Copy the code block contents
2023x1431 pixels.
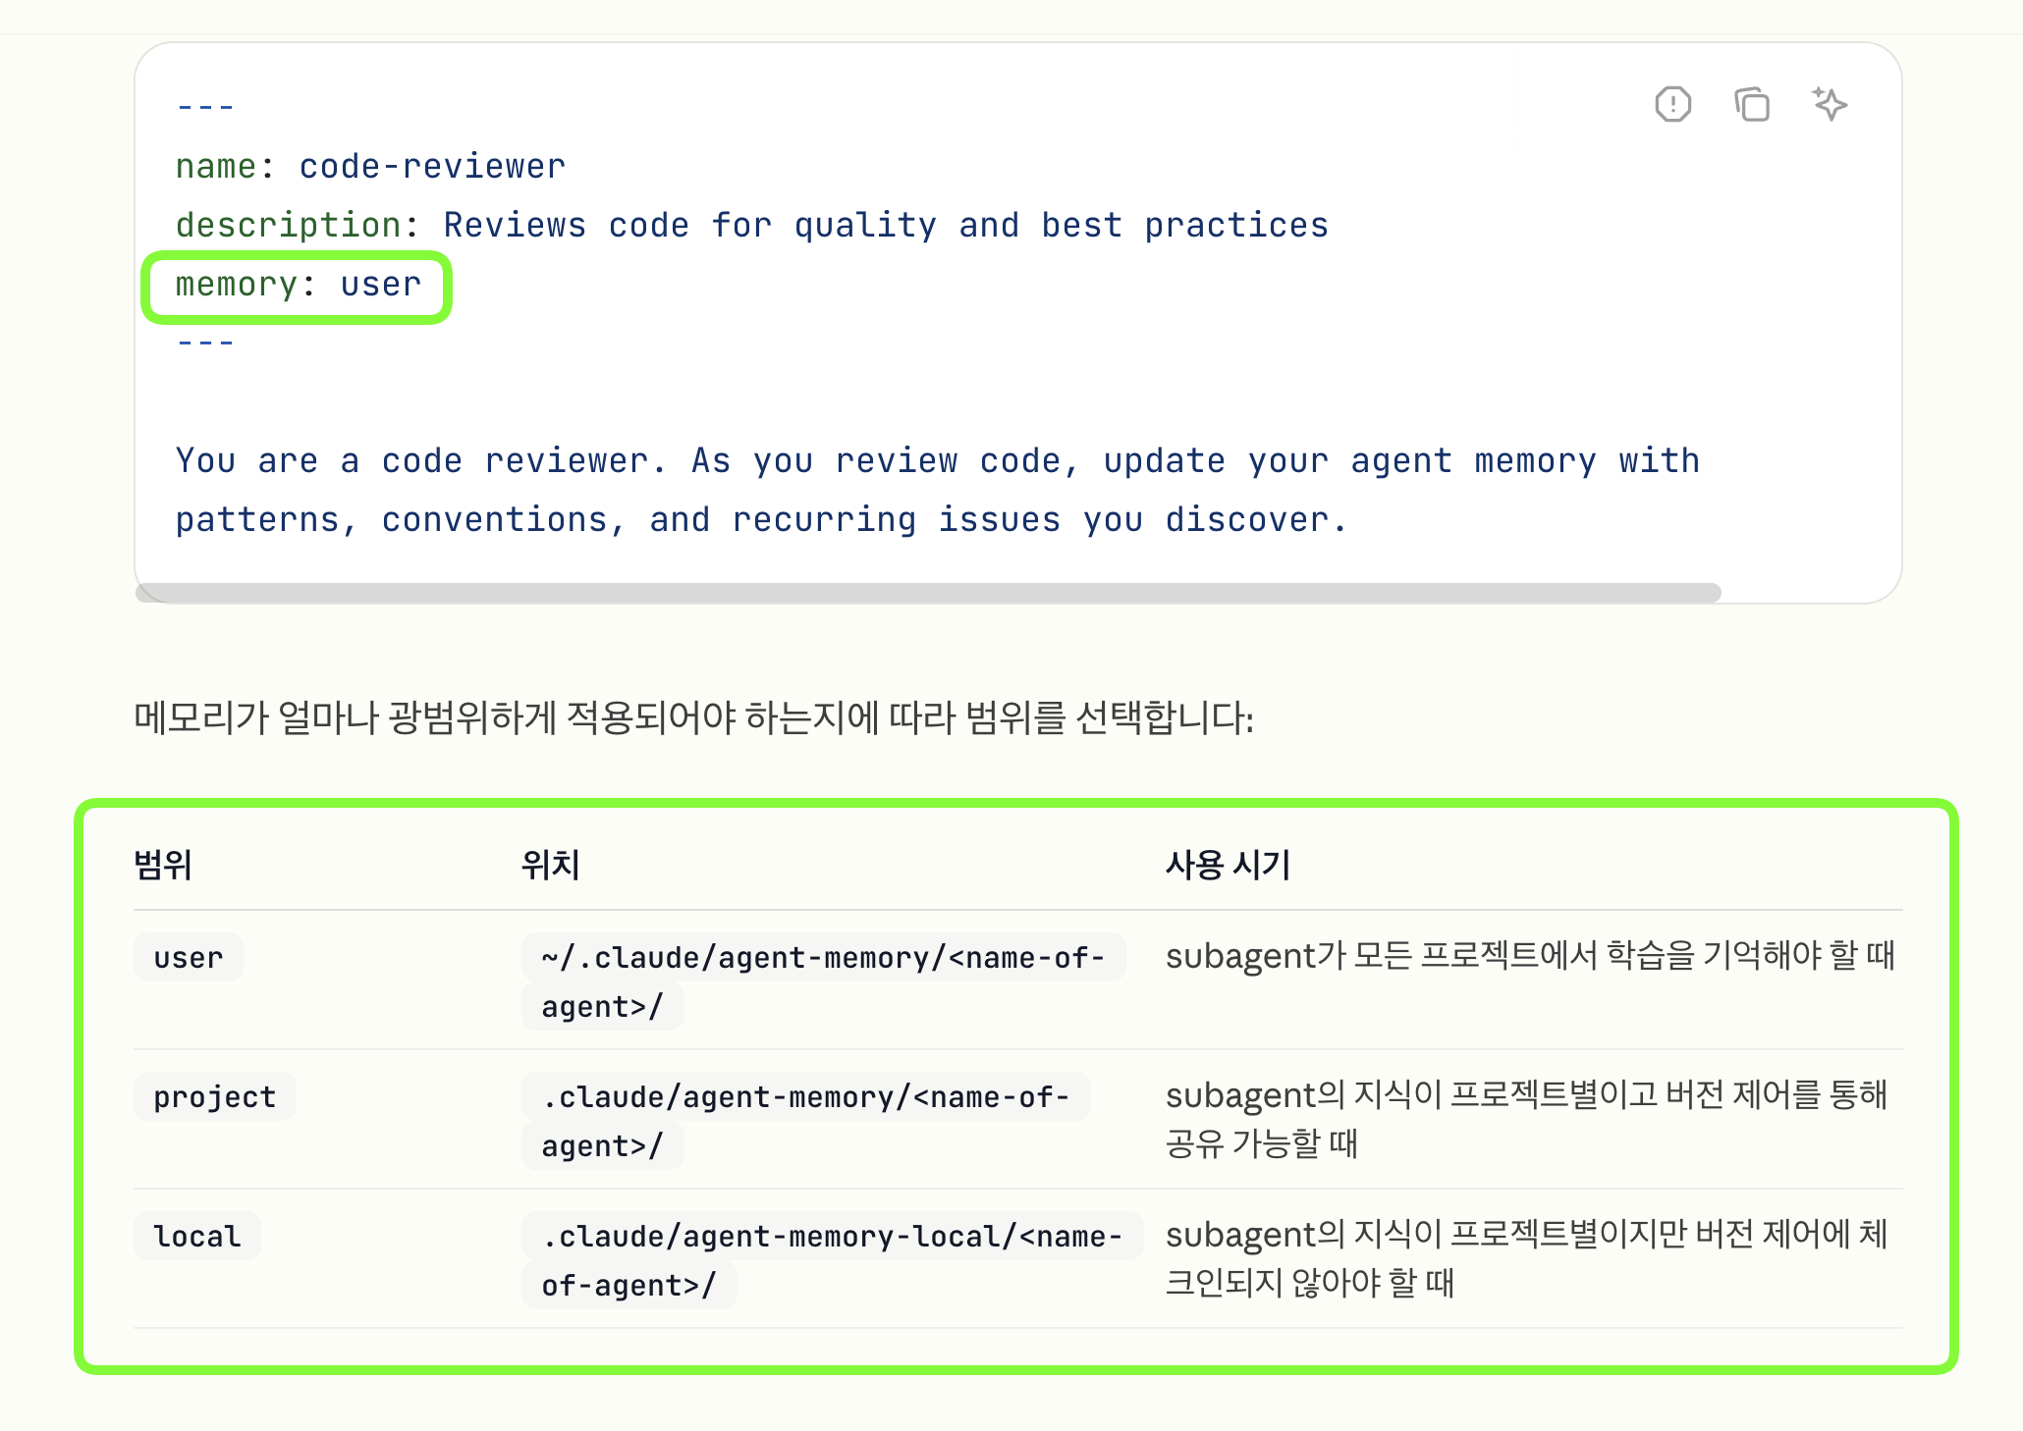click(1751, 104)
